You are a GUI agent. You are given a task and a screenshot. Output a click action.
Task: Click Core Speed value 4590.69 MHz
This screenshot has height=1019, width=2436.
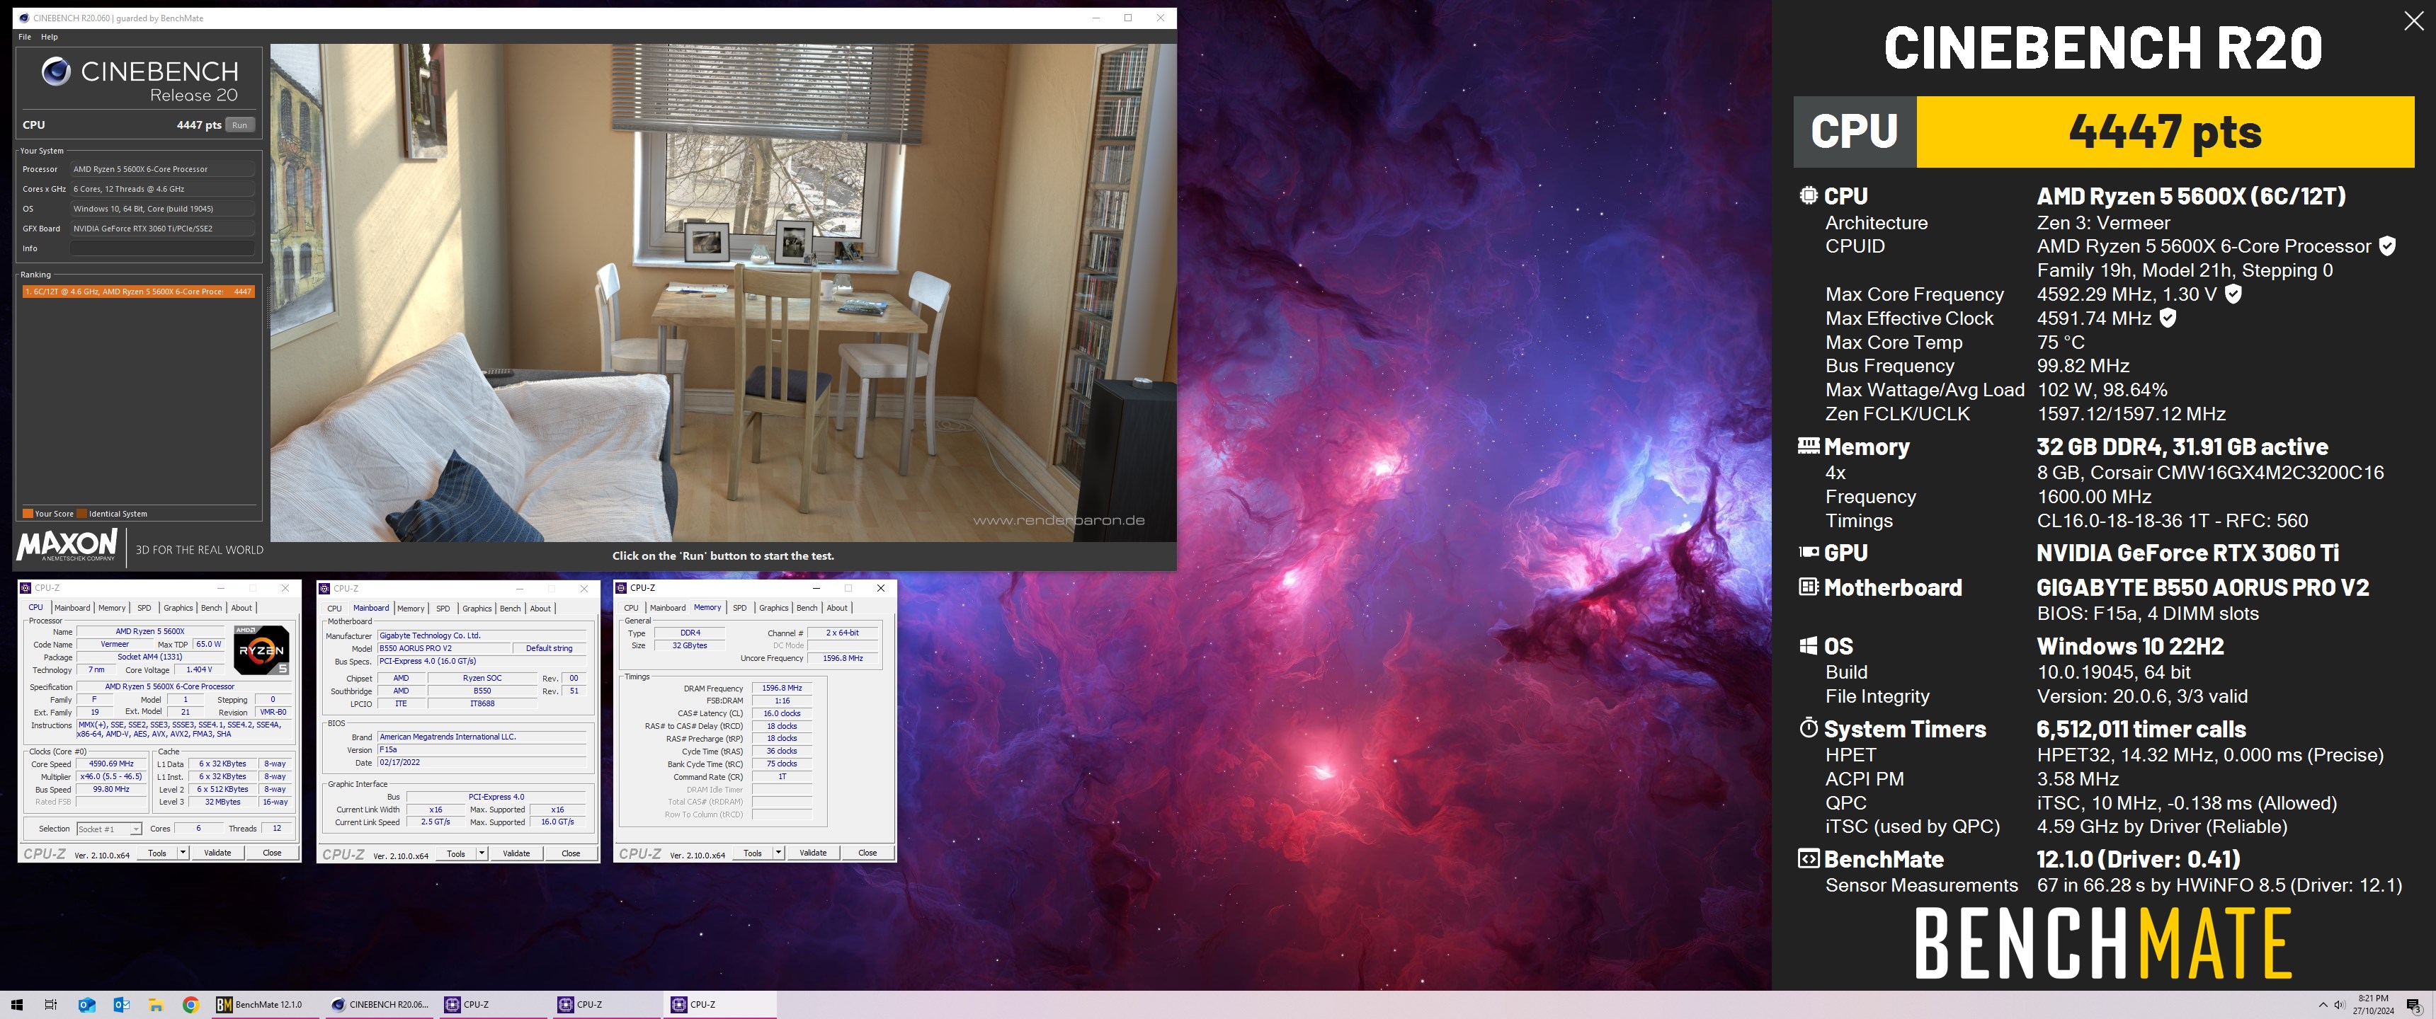pos(112,764)
